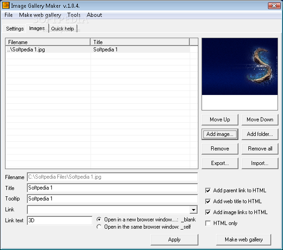The height and width of the screenshot is (250, 283).
Task: Focus the Title text field
Action: tap(112, 188)
